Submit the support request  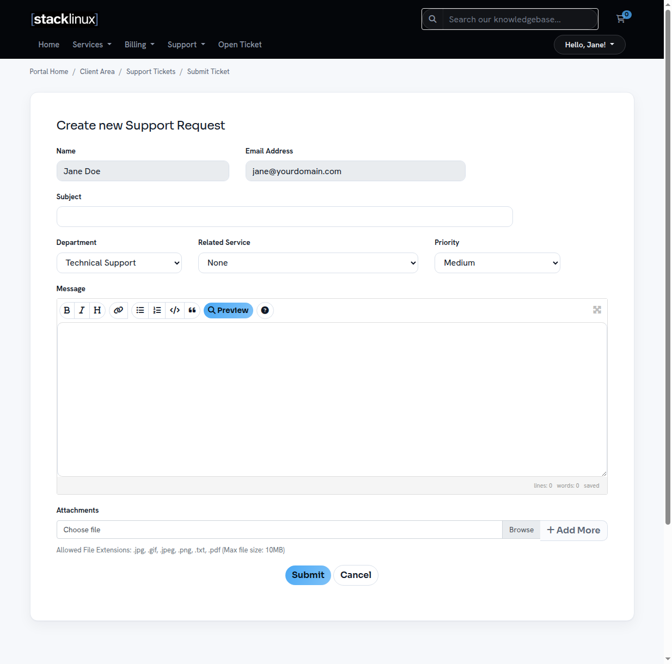click(308, 575)
